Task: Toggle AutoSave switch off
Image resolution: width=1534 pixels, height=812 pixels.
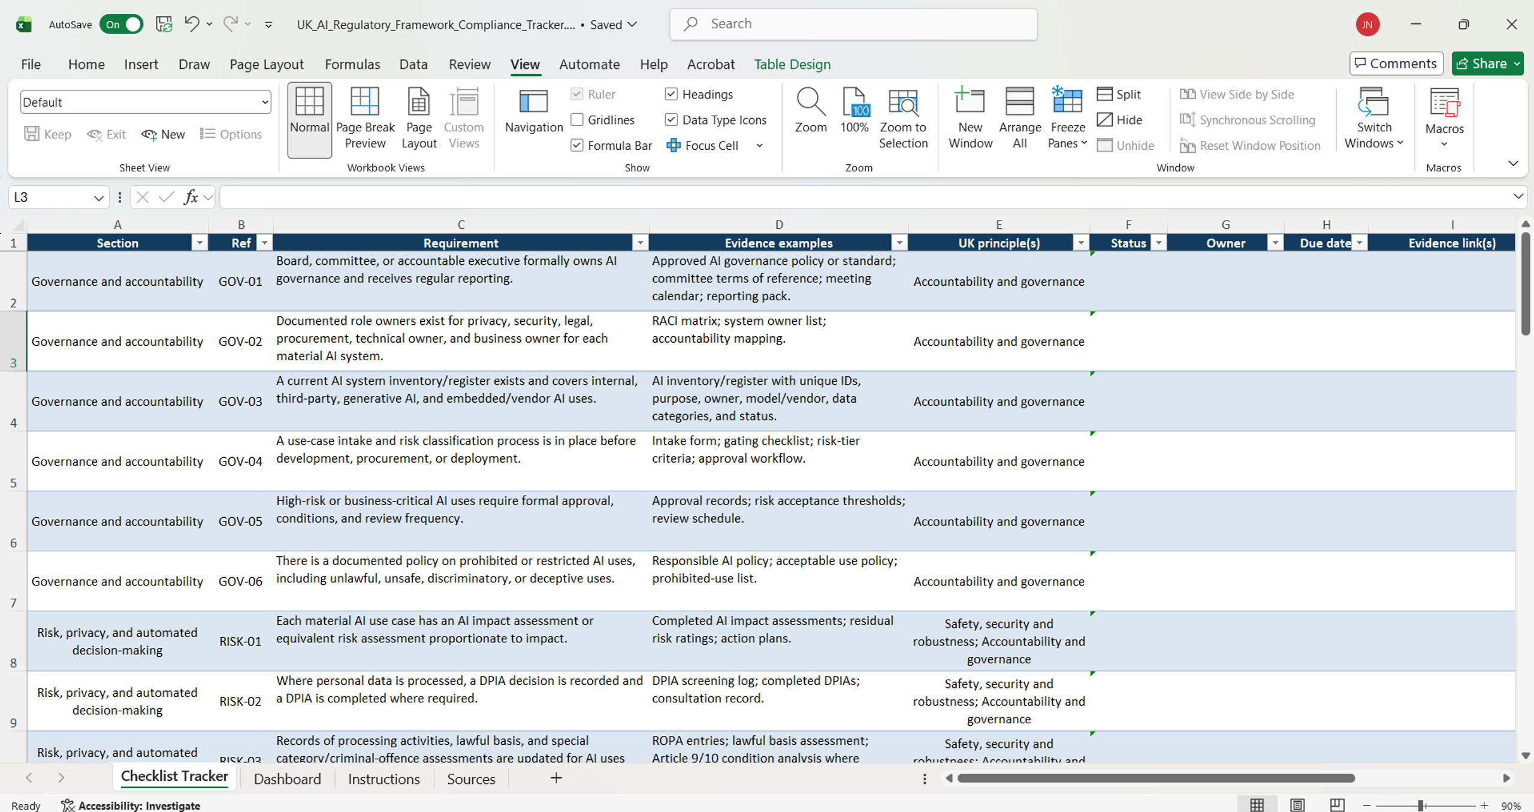Action: 121,24
